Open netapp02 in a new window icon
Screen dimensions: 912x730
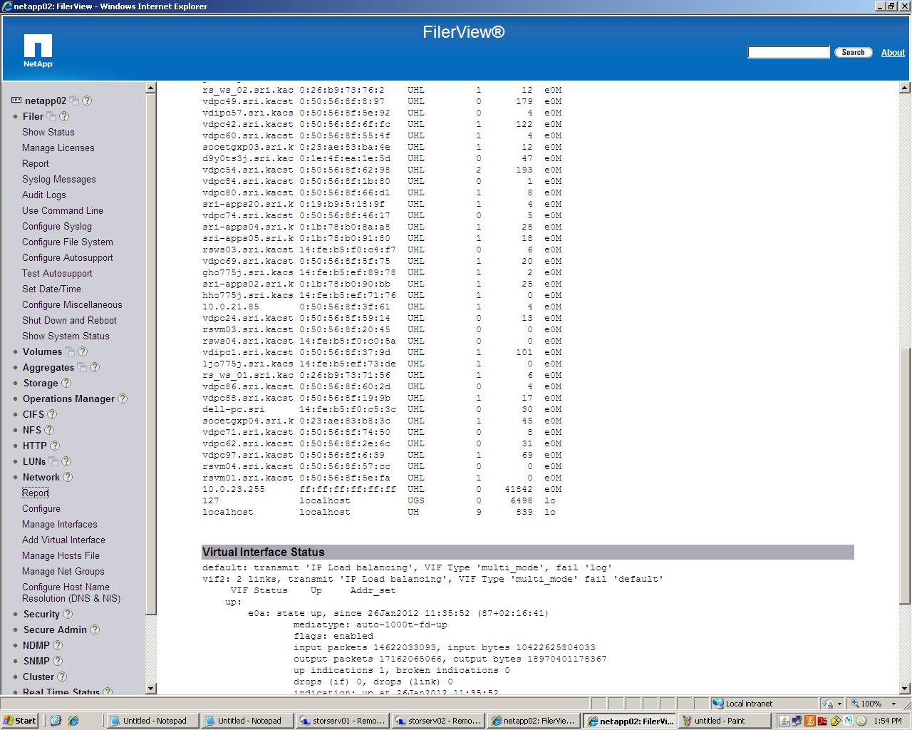point(74,101)
